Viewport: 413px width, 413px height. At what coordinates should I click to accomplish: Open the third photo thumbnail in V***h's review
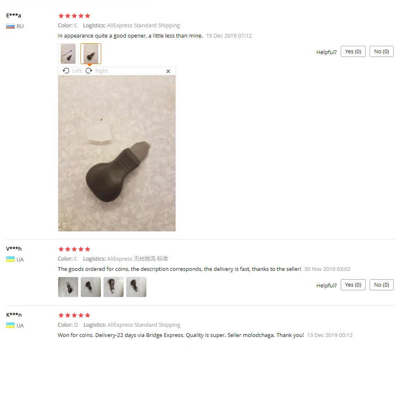(114, 287)
